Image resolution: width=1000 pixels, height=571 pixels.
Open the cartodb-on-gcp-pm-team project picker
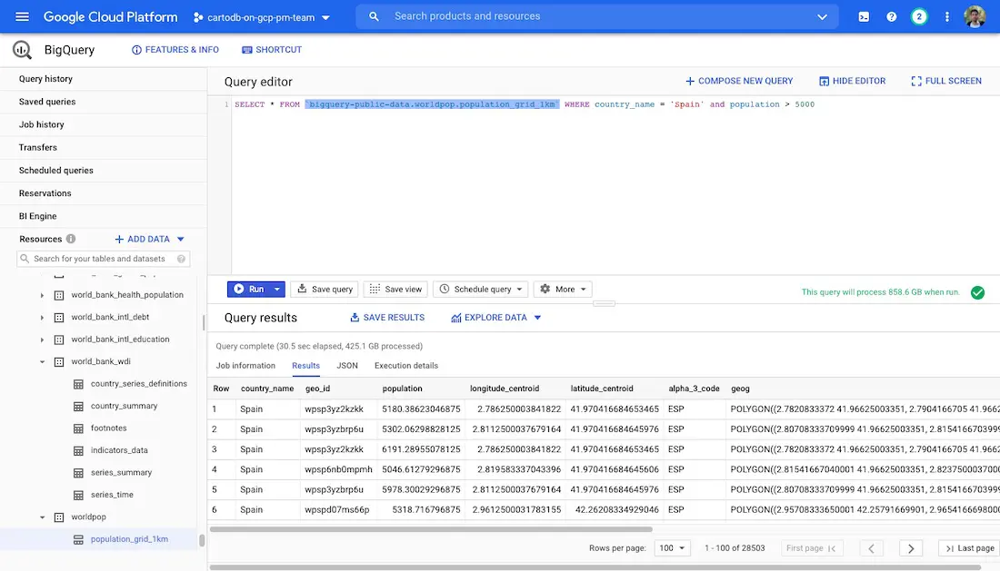tap(257, 15)
